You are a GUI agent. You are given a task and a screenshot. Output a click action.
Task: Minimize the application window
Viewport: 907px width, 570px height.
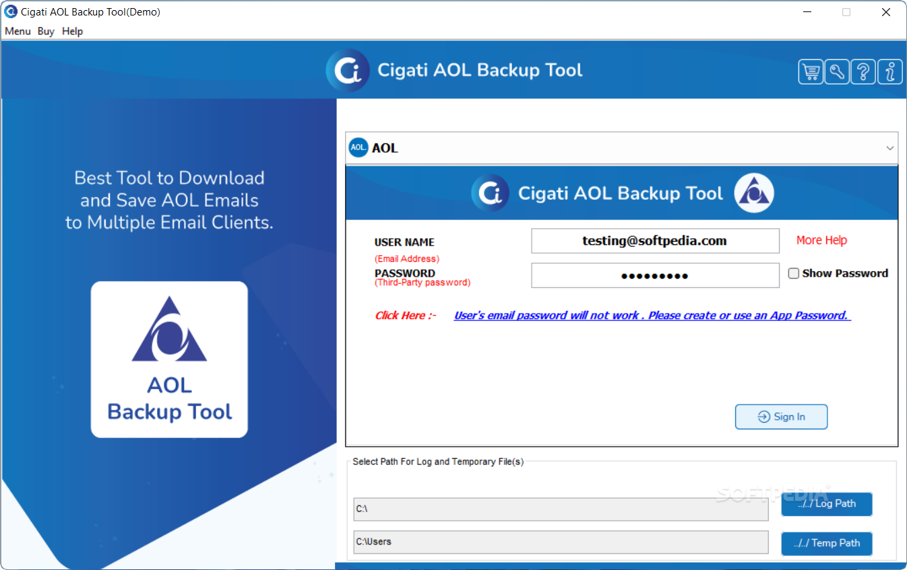[x=807, y=12]
